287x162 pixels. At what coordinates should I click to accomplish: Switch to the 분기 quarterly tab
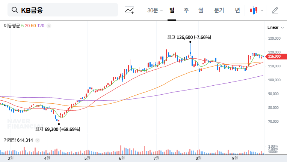coord(219,10)
